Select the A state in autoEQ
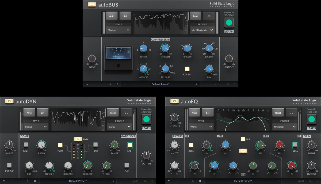Screen dimensions: 321x184 (x=193, y=181)
